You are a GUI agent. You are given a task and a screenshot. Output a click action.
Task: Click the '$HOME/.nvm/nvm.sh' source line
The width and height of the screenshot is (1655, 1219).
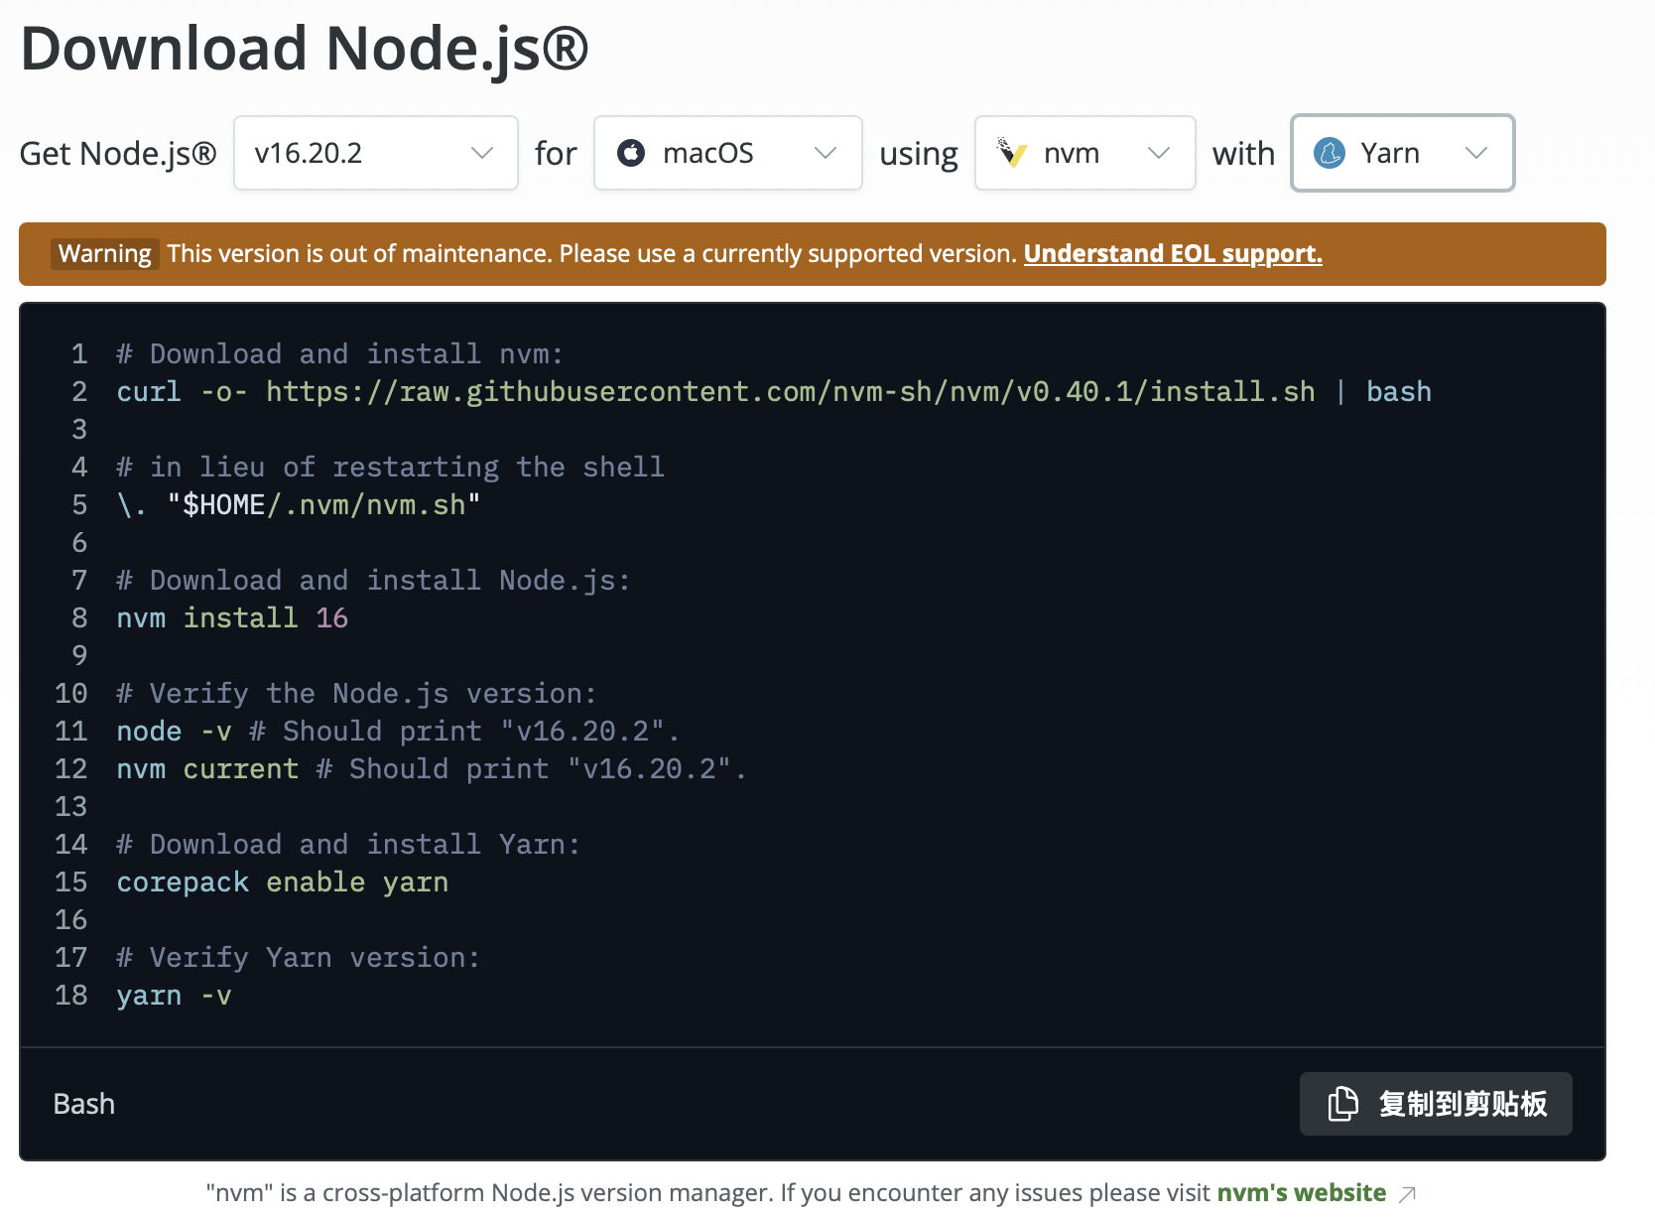(299, 505)
